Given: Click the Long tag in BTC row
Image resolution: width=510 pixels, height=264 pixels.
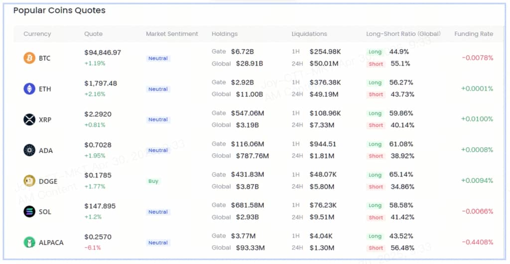Looking at the screenshot, I should [x=375, y=52].
